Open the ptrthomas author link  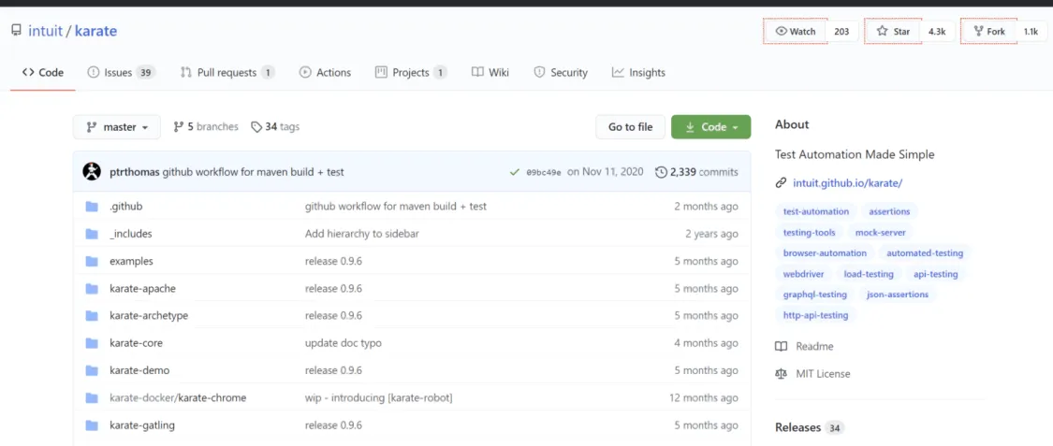tap(134, 172)
